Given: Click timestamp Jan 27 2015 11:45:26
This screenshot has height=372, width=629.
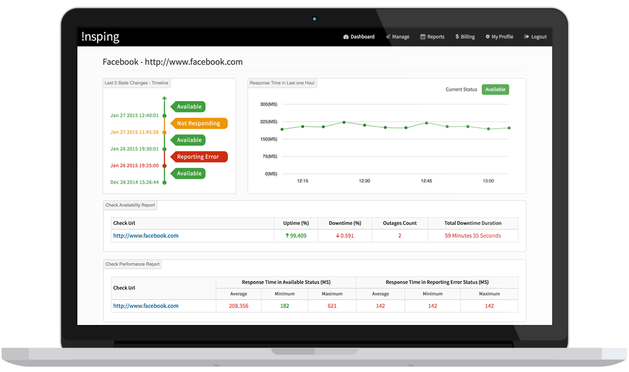Looking at the screenshot, I should (x=134, y=132).
